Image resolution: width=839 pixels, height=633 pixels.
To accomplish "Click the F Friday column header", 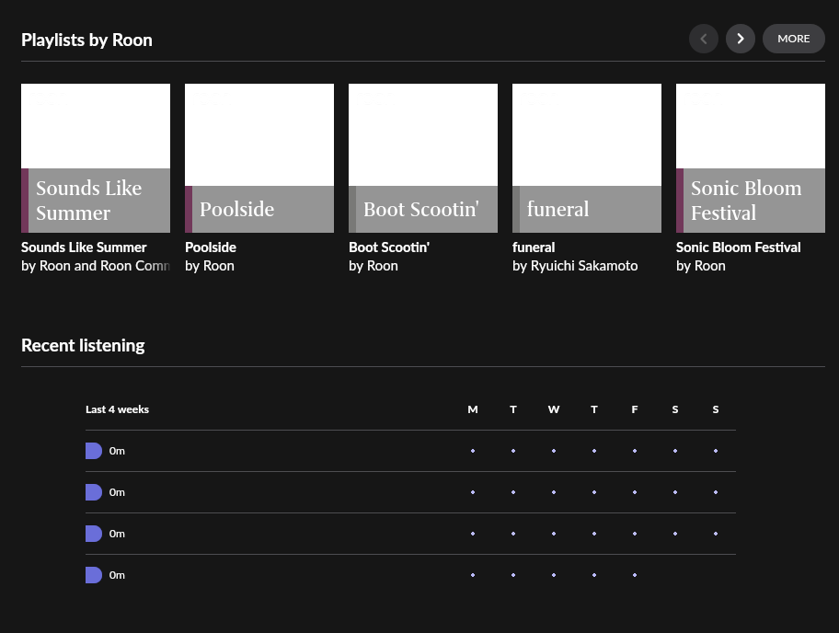I will pos(635,409).
